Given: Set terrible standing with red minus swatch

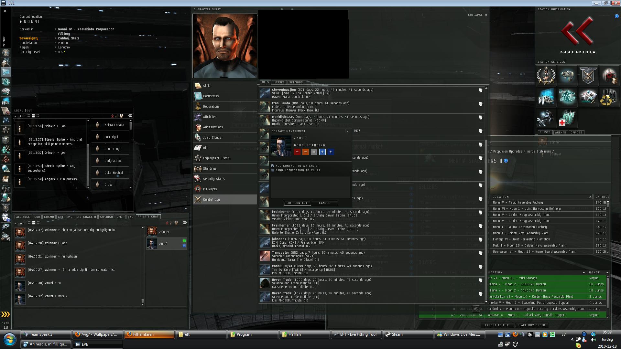Looking at the screenshot, I should click(x=297, y=152).
